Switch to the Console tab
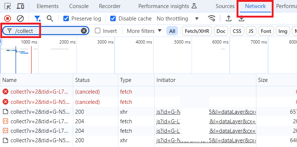This screenshot has width=297, height=147. point(79,6)
